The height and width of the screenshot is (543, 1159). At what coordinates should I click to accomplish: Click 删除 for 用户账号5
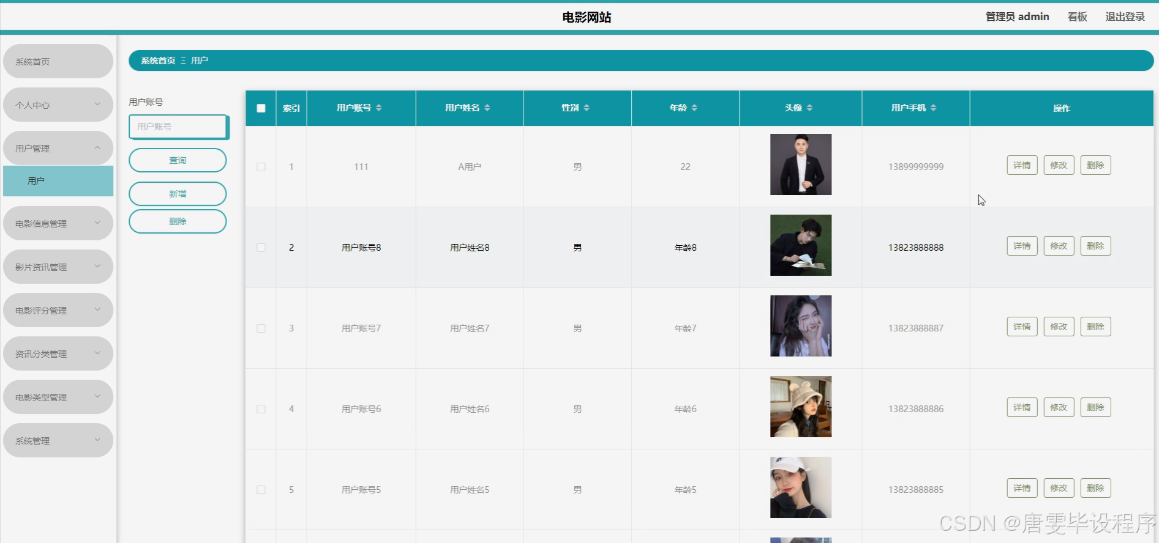1095,488
